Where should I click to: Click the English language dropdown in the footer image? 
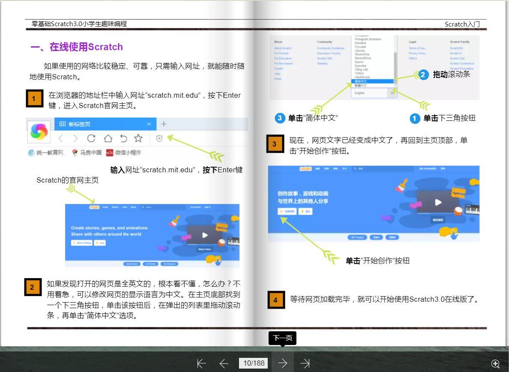click(374, 93)
